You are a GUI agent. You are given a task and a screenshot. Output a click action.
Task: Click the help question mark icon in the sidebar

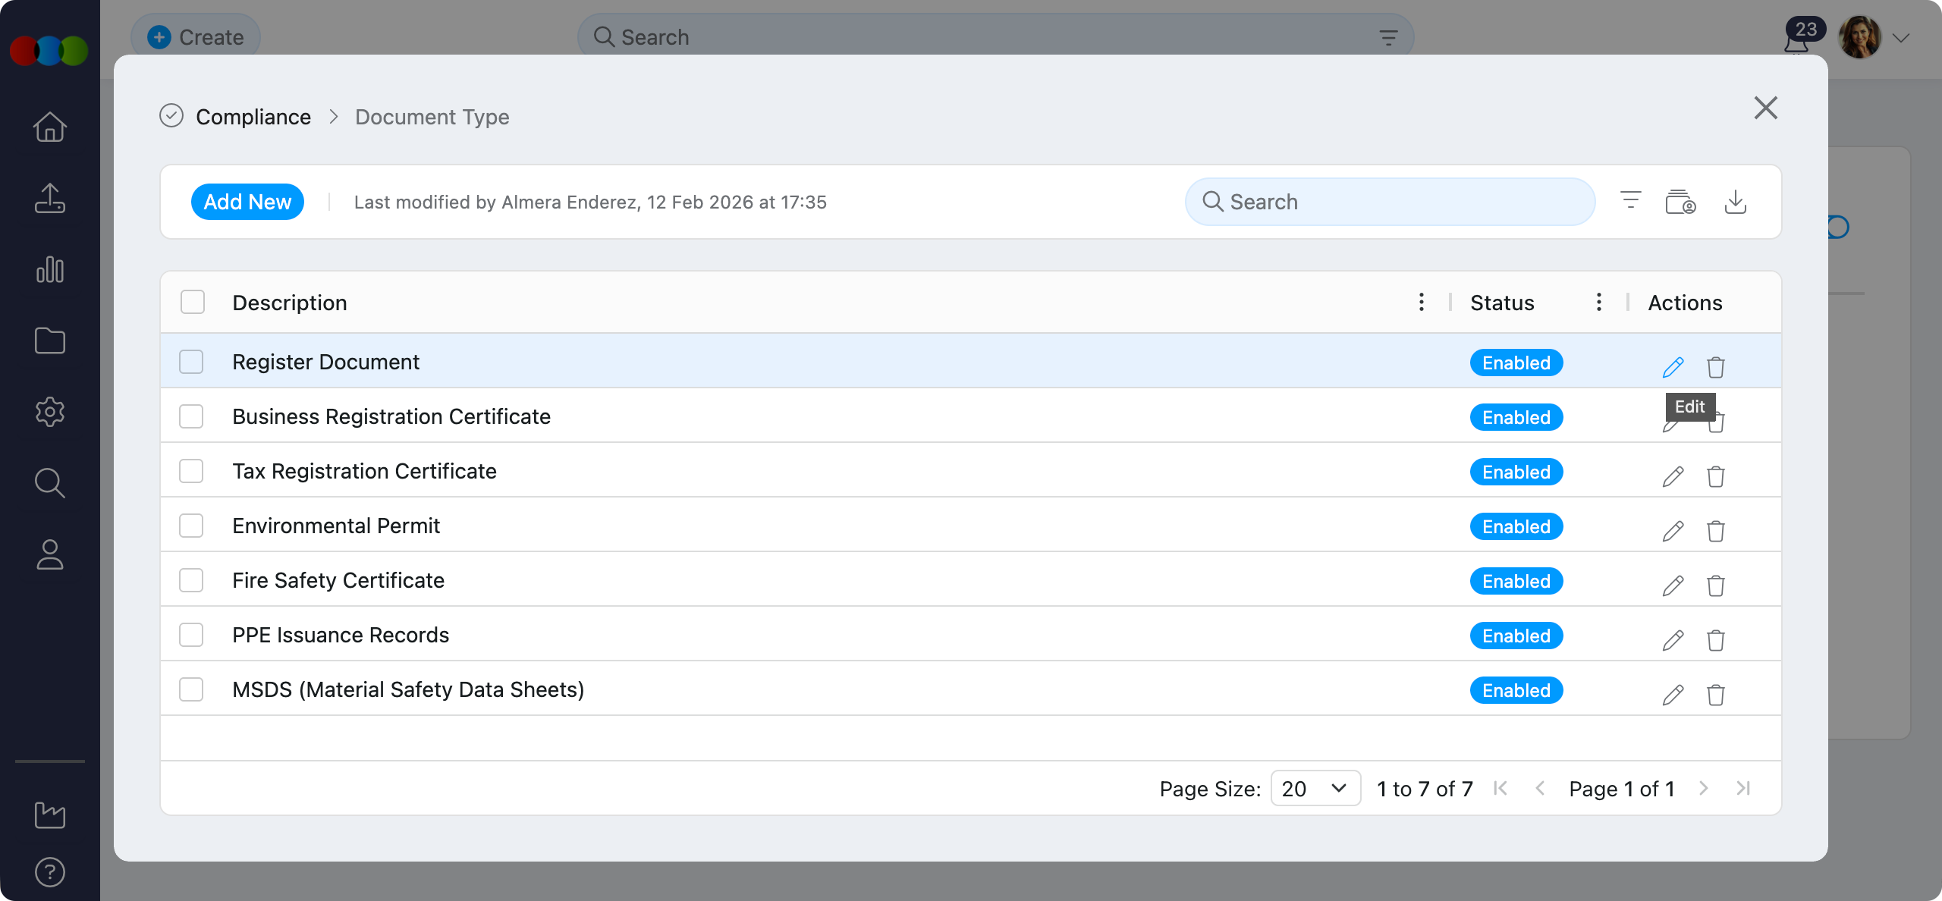click(50, 872)
